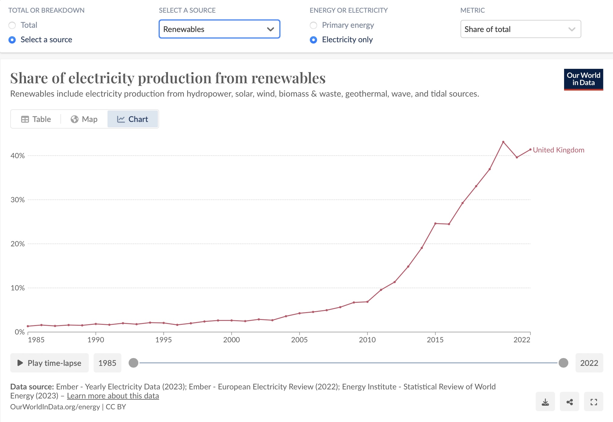This screenshot has height=422, width=613.
Task: Click the line Chart icon
Action: click(121, 119)
